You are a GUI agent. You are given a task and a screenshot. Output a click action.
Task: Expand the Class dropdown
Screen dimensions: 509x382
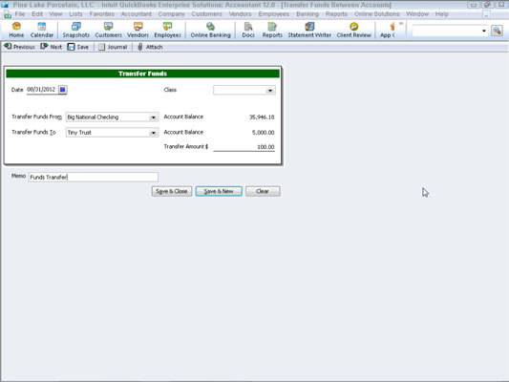coord(270,90)
